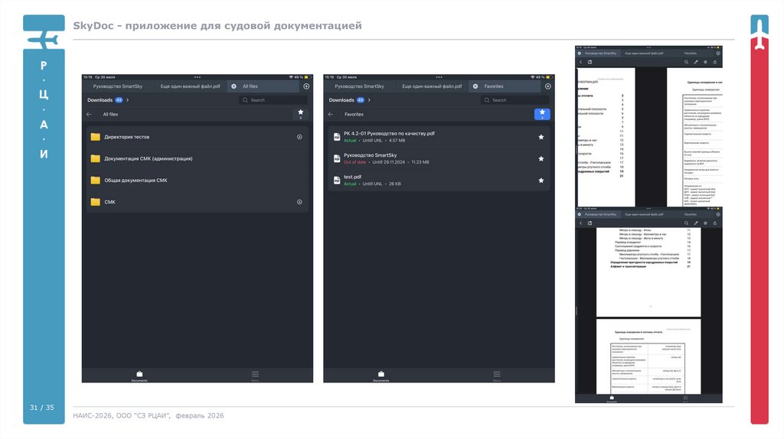Open Documents bottom tab on All files screen

tap(139, 376)
